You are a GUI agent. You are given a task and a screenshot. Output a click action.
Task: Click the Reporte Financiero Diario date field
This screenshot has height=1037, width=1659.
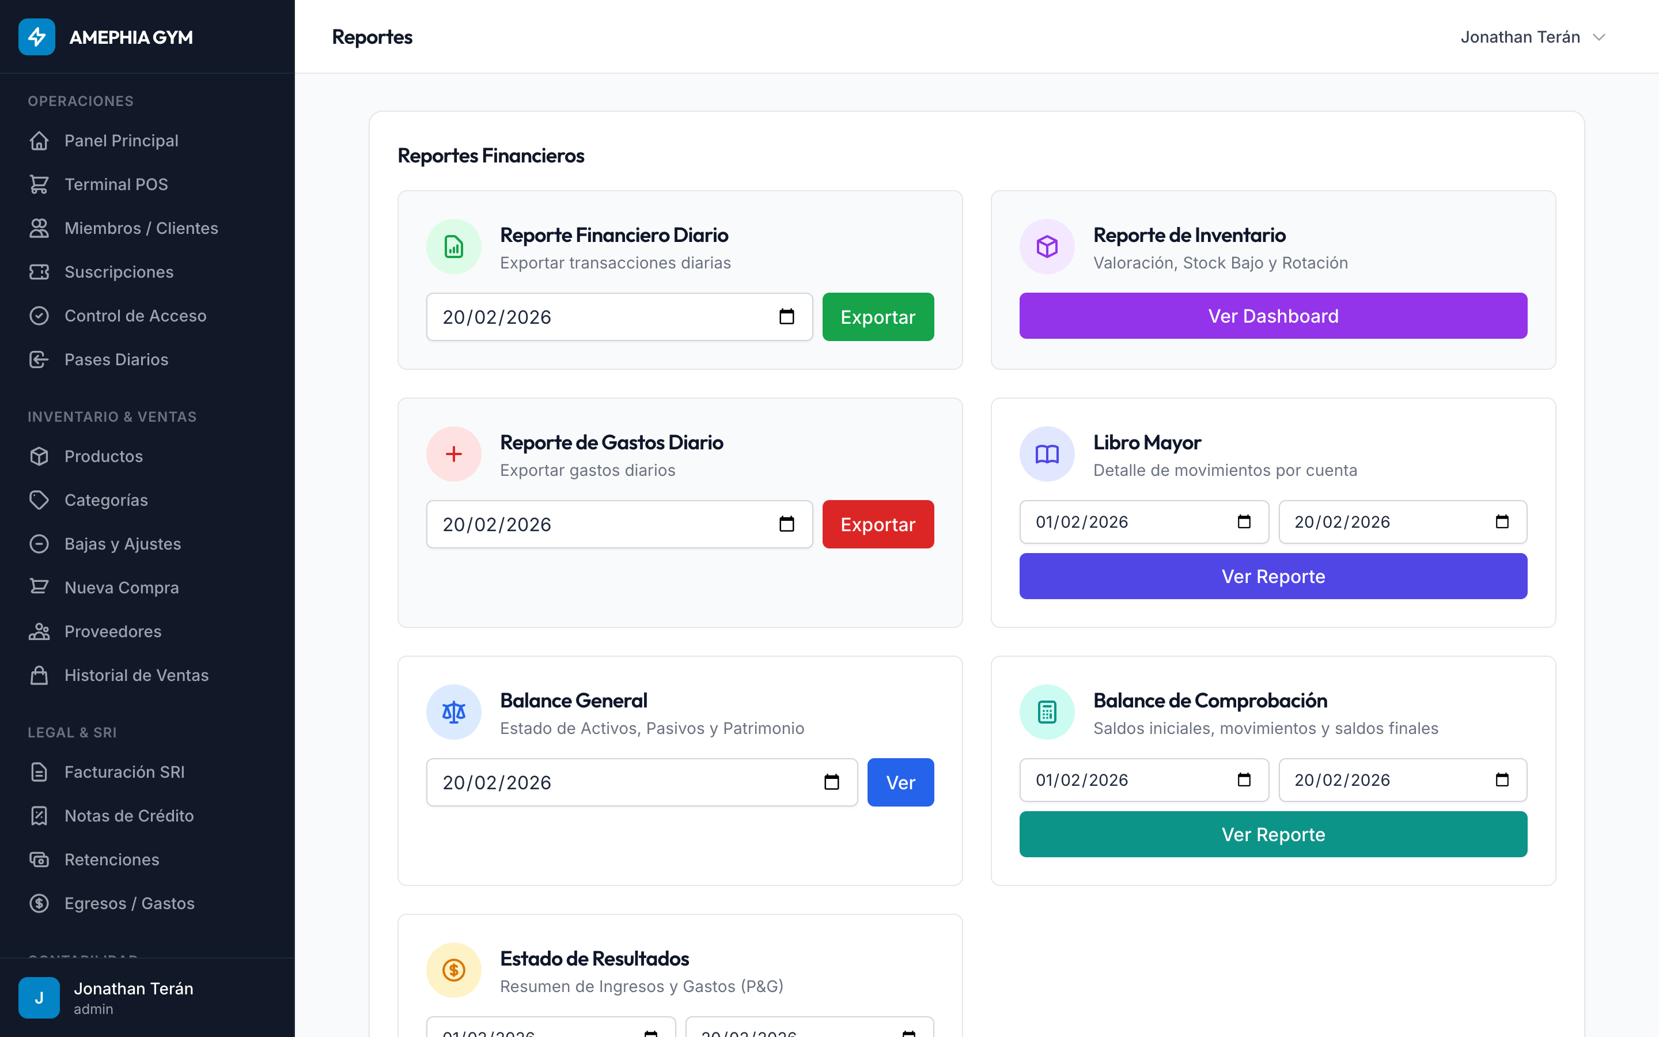tap(619, 317)
